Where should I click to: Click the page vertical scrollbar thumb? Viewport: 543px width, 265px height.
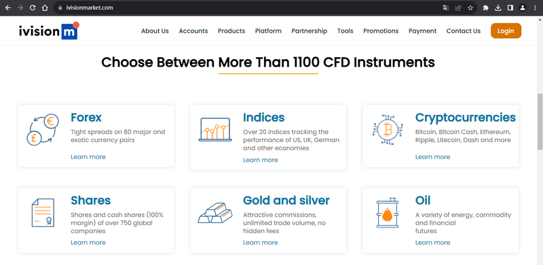coord(540,122)
